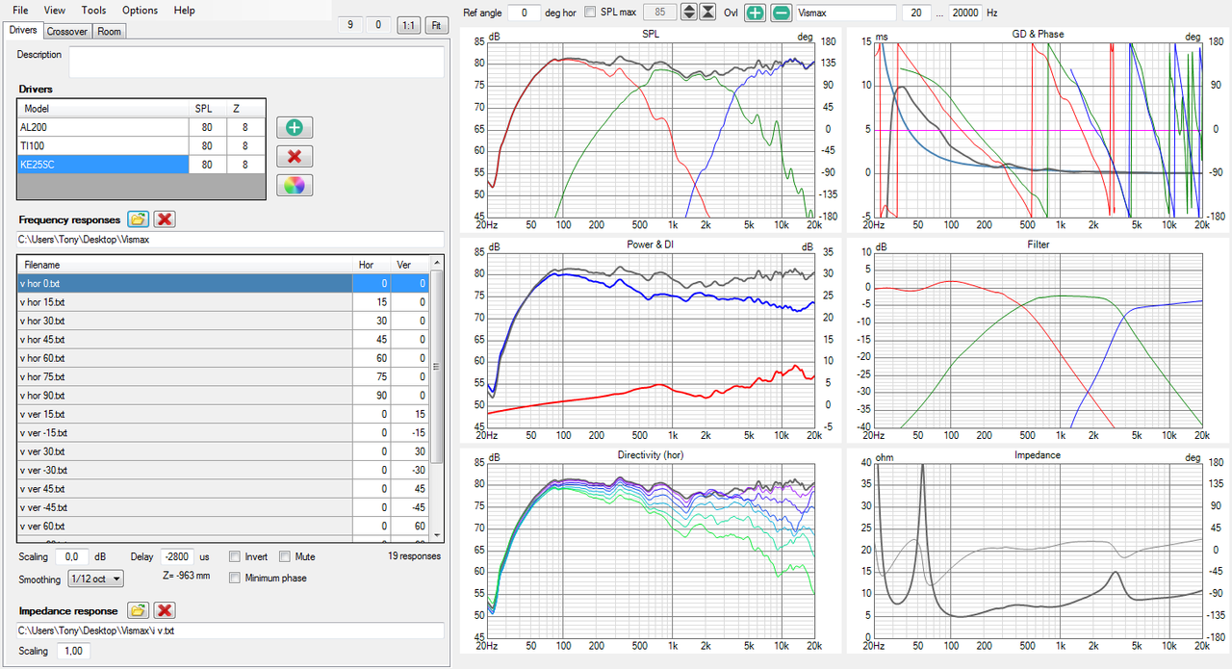The height and width of the screenshot is (669, 1232).
Task: Toggle the Mute checkbox
Action: pos(285,556)
